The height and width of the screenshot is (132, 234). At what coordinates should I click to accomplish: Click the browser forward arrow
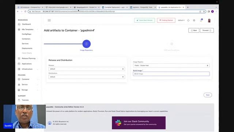(x=22, y=11)
